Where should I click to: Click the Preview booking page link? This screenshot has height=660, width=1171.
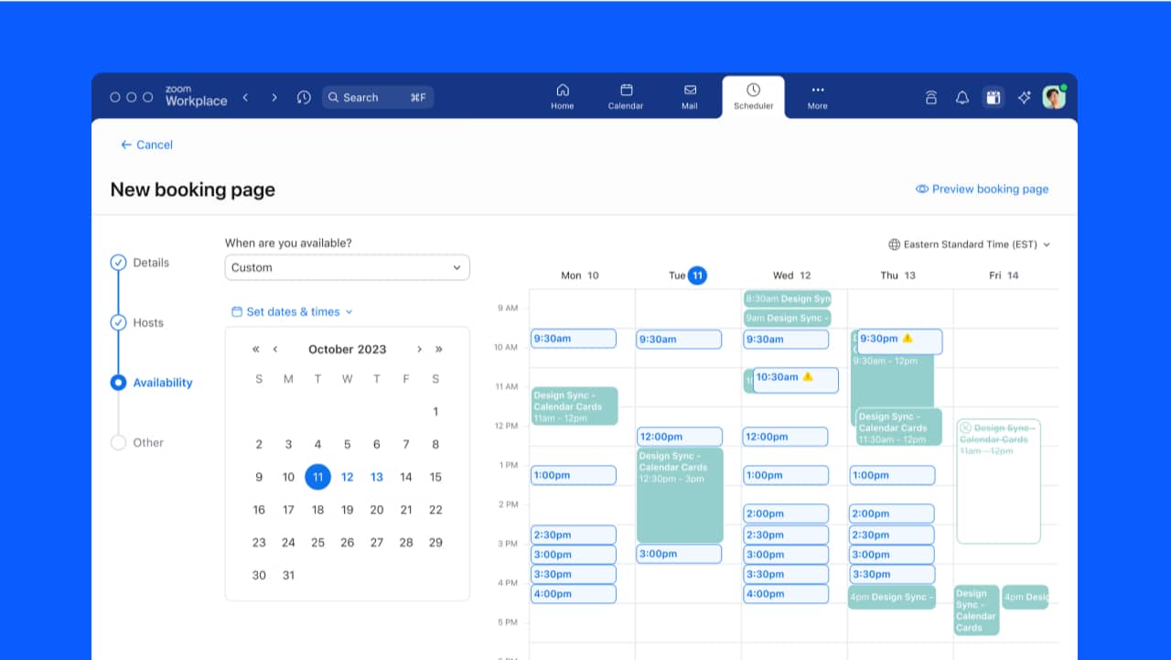[x=982, y=189]
